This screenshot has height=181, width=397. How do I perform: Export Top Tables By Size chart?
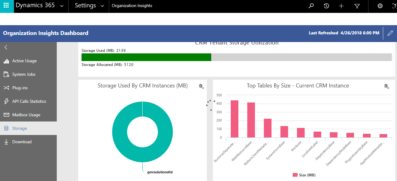tap(387, 86)
